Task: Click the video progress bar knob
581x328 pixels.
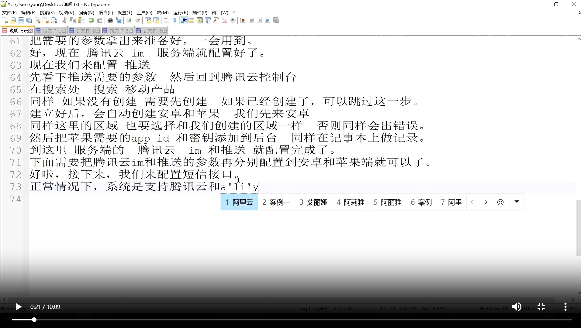Action: tap(34, 320)
